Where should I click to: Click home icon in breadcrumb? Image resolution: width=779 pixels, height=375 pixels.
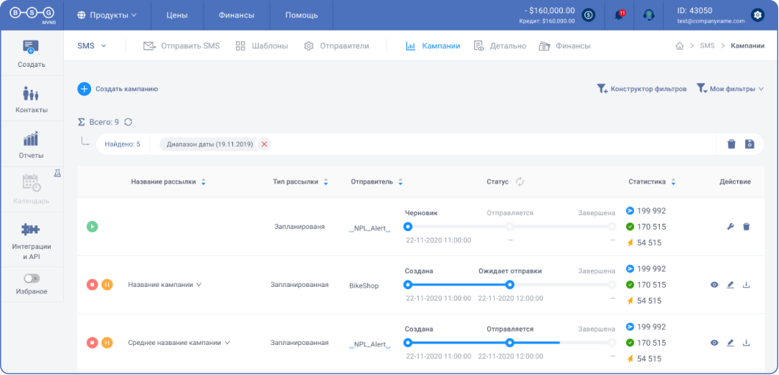(680, 45)
